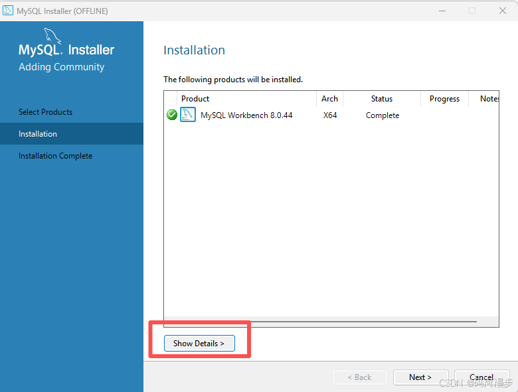Click the MySQL Workbench product icon

[x=188, y=115]
